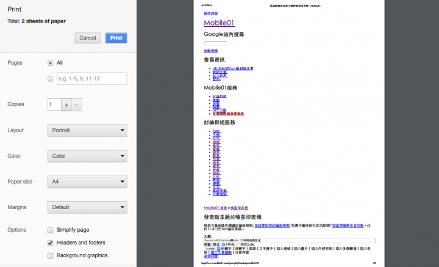This screenshot has width=439, height=267.
Task: Open the font size select next to 粗體字 in preview
Action: [x=212, y=249]
